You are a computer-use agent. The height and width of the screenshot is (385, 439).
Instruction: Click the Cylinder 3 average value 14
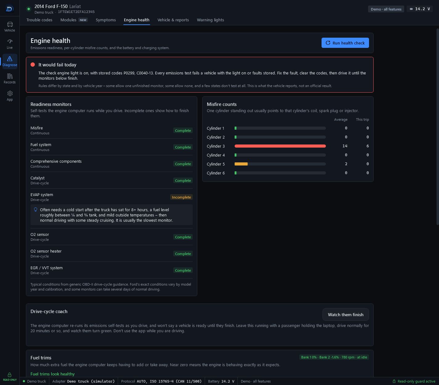[x=345, y=146]
